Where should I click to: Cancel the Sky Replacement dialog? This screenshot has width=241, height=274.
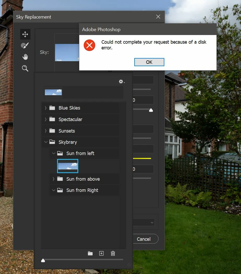pyautogui.click(x=144, y=239)
